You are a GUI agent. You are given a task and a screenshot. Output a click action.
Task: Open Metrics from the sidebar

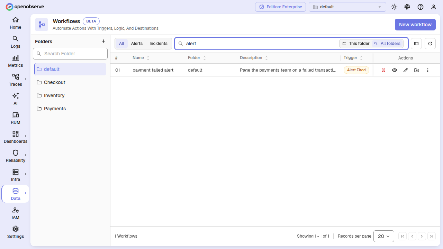[x=15, y=61]
